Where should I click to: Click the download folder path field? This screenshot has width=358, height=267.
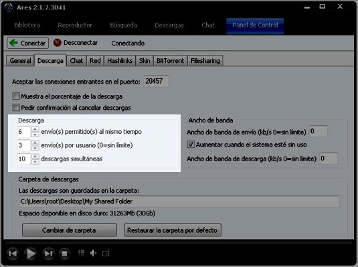coord(179,201)
